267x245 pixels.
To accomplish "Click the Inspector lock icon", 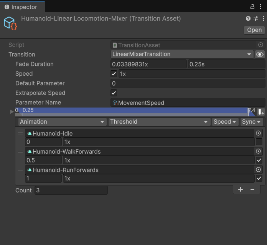I will (252, 7).
